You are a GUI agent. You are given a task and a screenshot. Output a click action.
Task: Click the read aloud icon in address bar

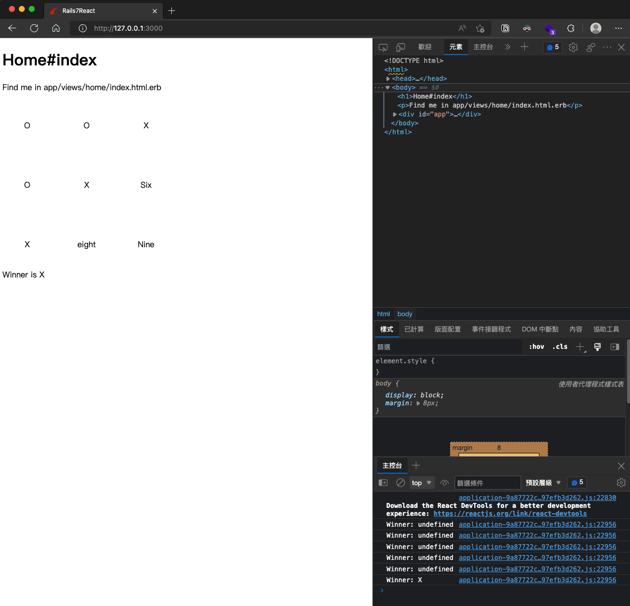click(462, 28)
